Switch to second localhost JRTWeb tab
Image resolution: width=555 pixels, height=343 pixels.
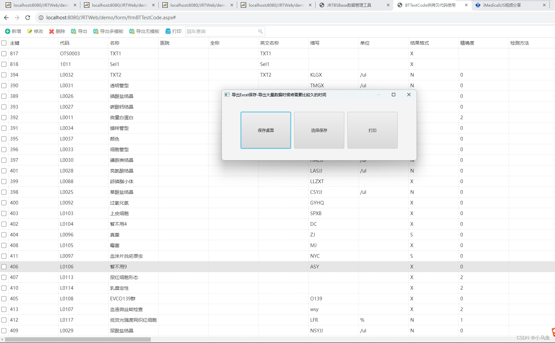coord(119,5)
